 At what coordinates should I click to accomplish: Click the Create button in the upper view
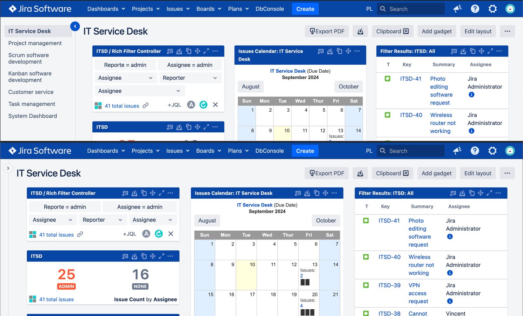tap(305, 9)
